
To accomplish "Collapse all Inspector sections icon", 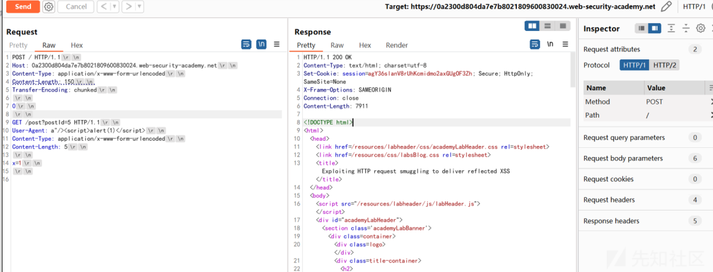I will coord(686,28).
